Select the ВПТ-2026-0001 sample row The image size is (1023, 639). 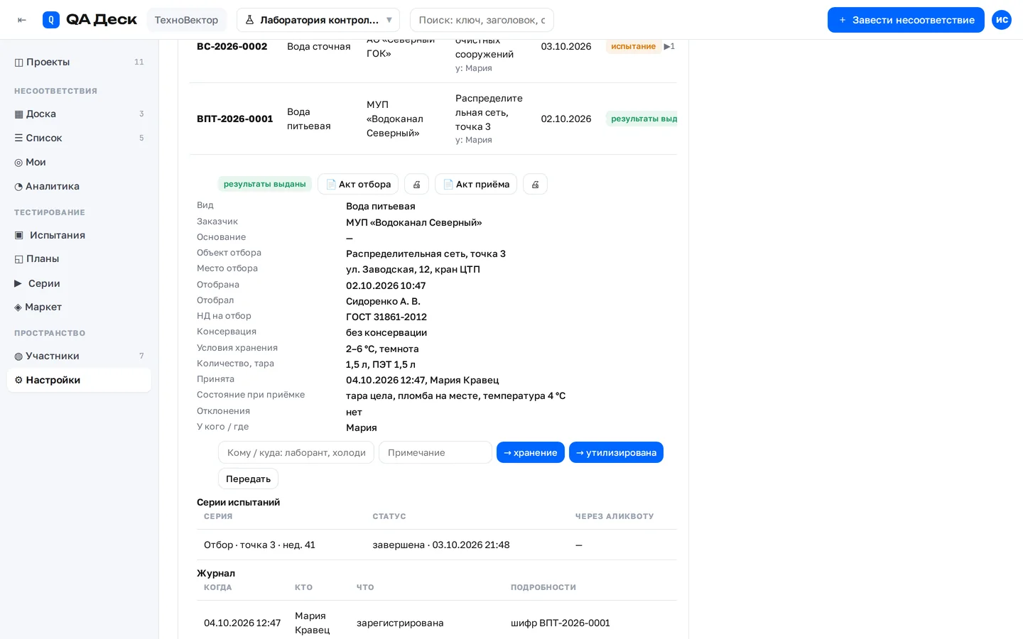[433, 119]
